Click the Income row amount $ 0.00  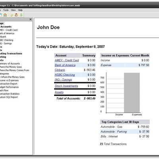coord(145,60)
